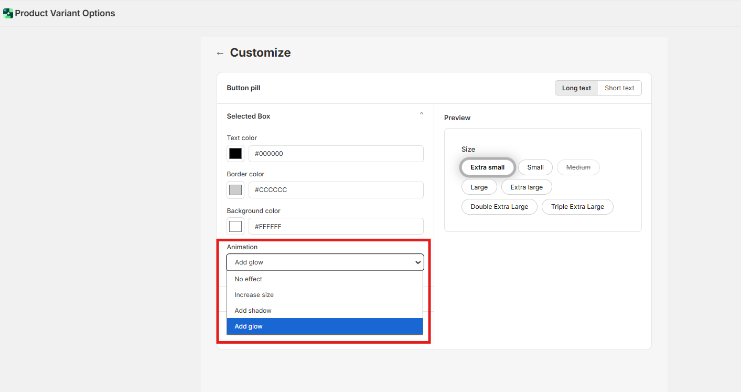
Task: Collapse the Selected Box section caret
Action: click(x=421, y=114)
